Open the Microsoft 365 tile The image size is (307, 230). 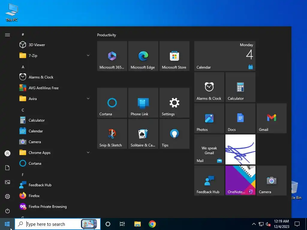coord(112,56)
